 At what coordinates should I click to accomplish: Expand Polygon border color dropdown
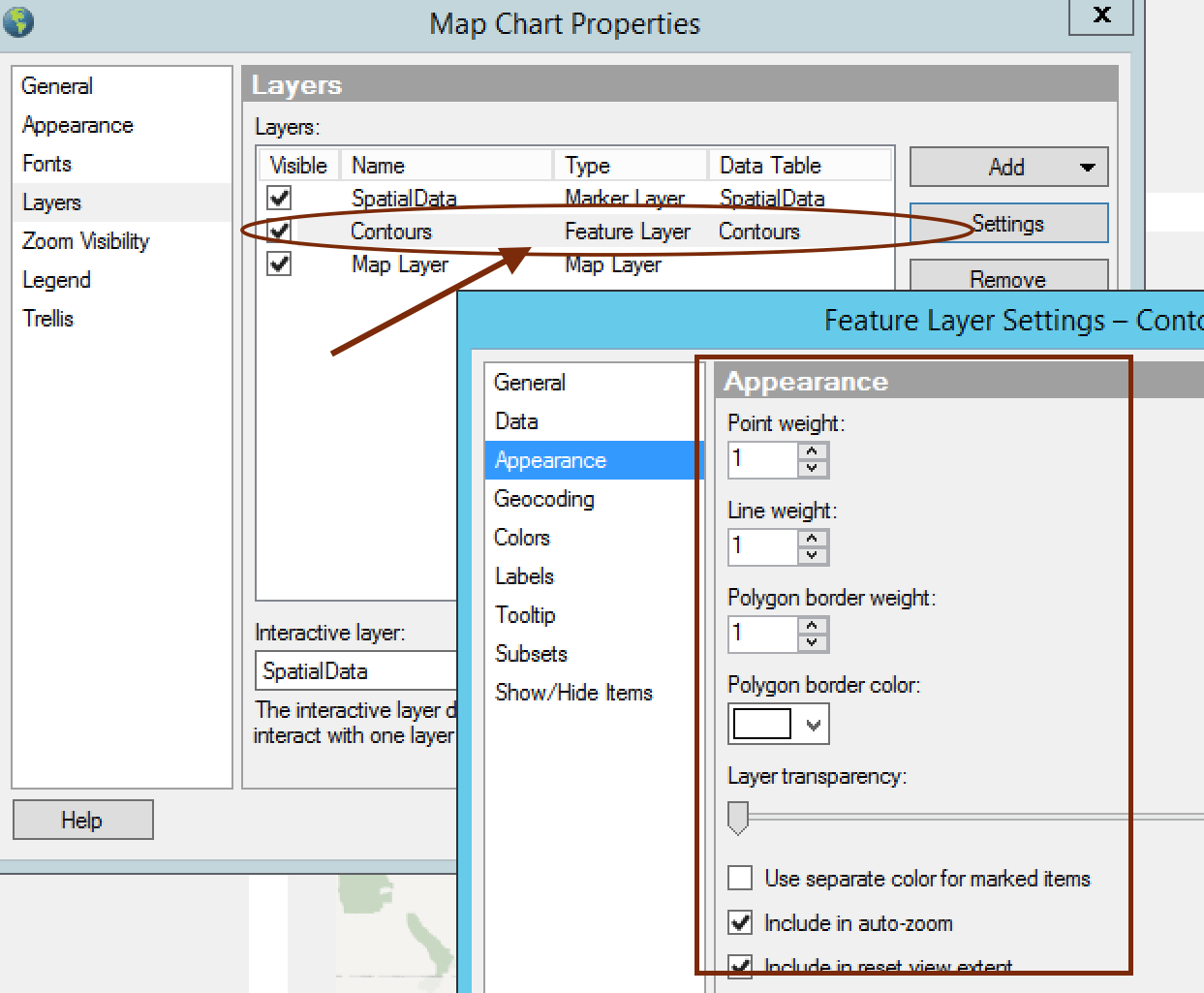[814, 724]
